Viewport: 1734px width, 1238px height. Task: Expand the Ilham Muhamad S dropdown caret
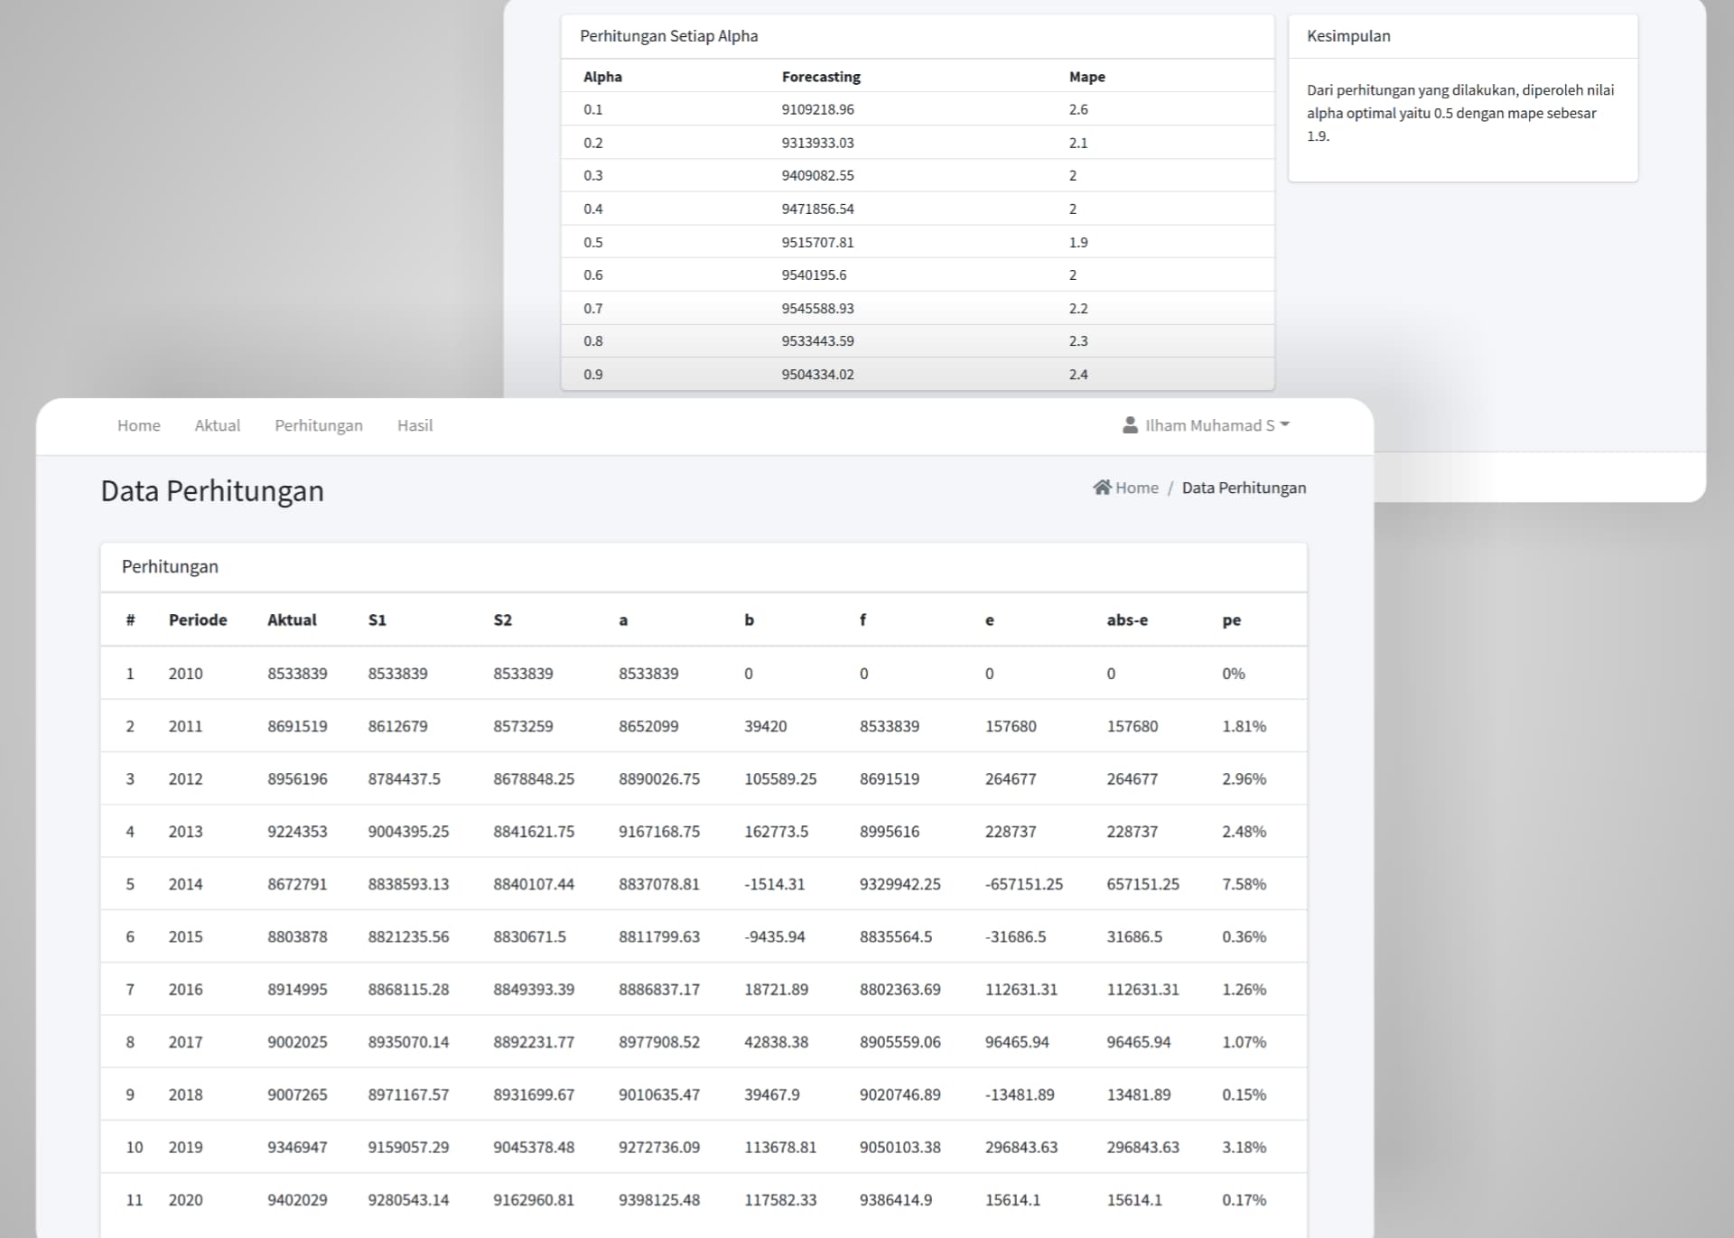tap(1285, 424)
